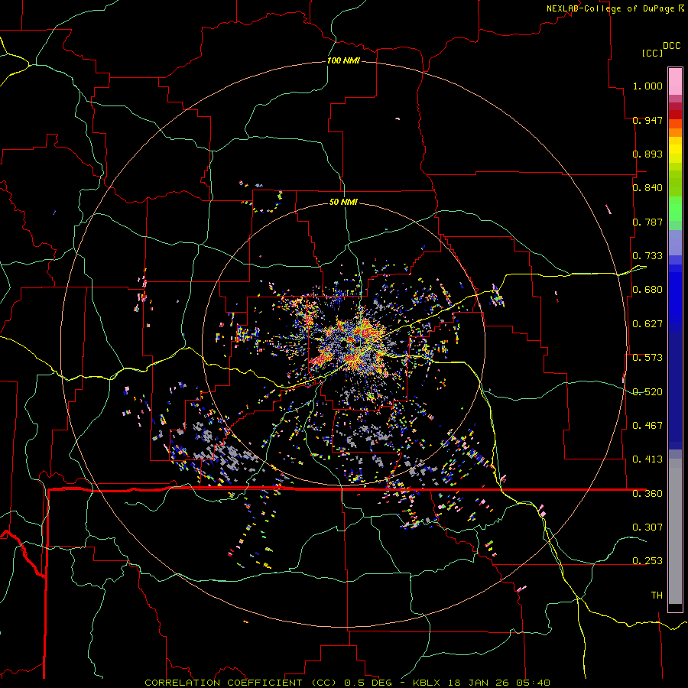Select the 0.840 scale value

pyautogui.click(x=647, y=188)
